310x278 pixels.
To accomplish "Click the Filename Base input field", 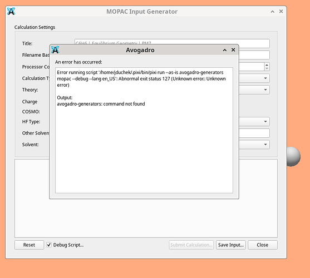I will 254,55.
